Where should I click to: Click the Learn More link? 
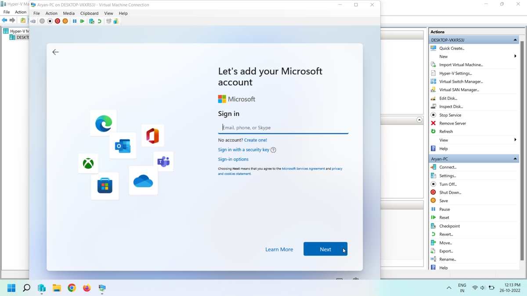pyautogui.click(x=279, y=250)
